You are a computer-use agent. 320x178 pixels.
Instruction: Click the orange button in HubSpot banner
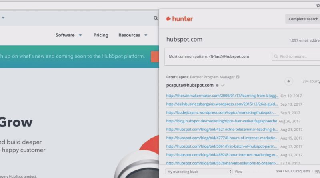(155, 56)
